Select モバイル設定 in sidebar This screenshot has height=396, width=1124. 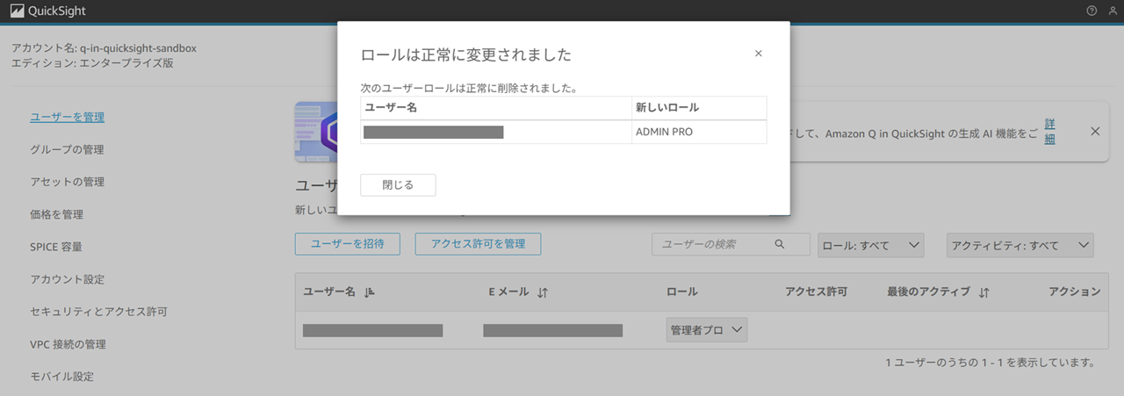[x=61, y=377]
